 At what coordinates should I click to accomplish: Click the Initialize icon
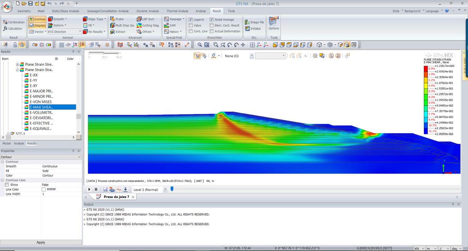(x=253, y=28)
